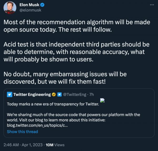Open the three-dot more options menu
158x151 pixels.
click(x=151, y=5)
